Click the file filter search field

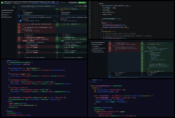6,7
